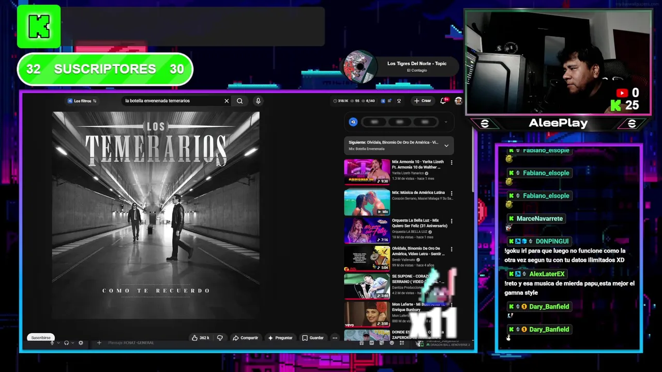Image resolution: width=662 pixels, height=372 pixels.
Task: Click the red YouTube icon on webcam overlay
Action: (622, 93)
